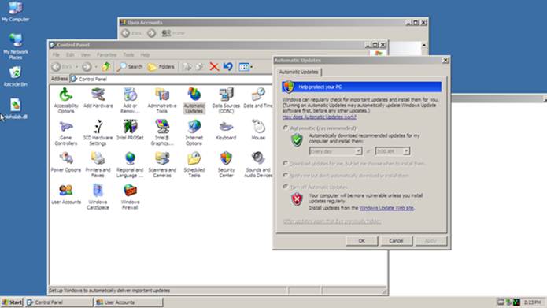Close the Automatic Updates dialog
This screenshot has height=308, width=547.
coord(445,61)
